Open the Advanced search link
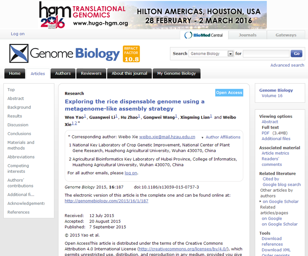Screen dimensions: 308x256 (x=287, y=65)
